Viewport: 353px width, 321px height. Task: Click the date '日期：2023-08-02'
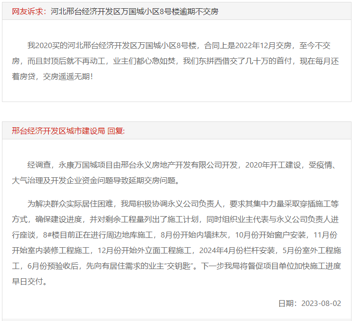click(x=310, y=304)
